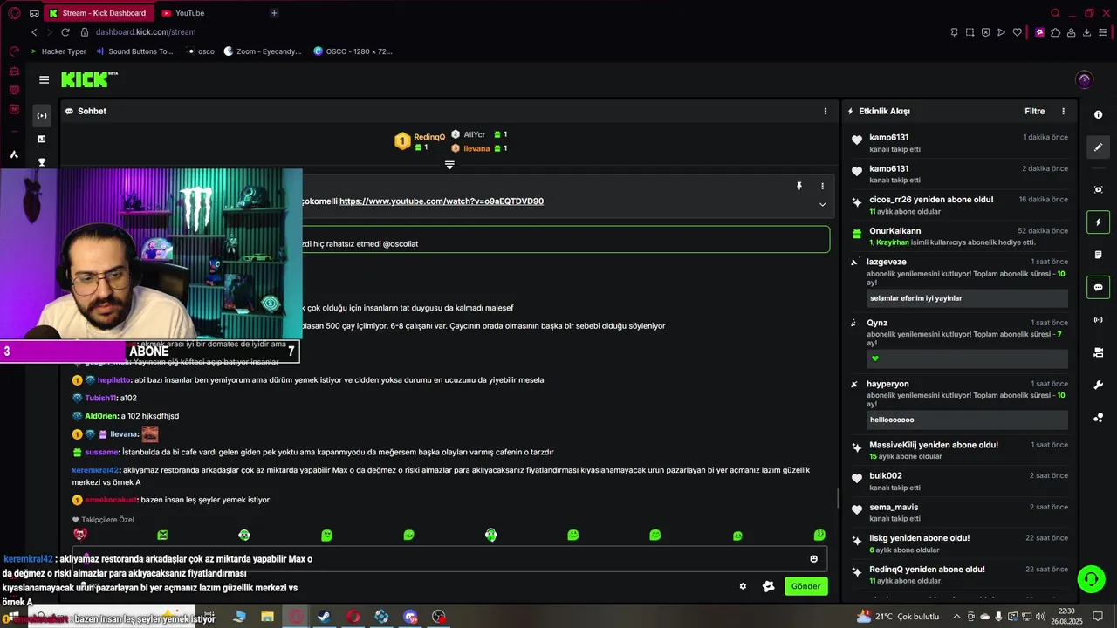Click the browser snapshot icon
Screen dimensions: 1117x628
click(970, 32)
